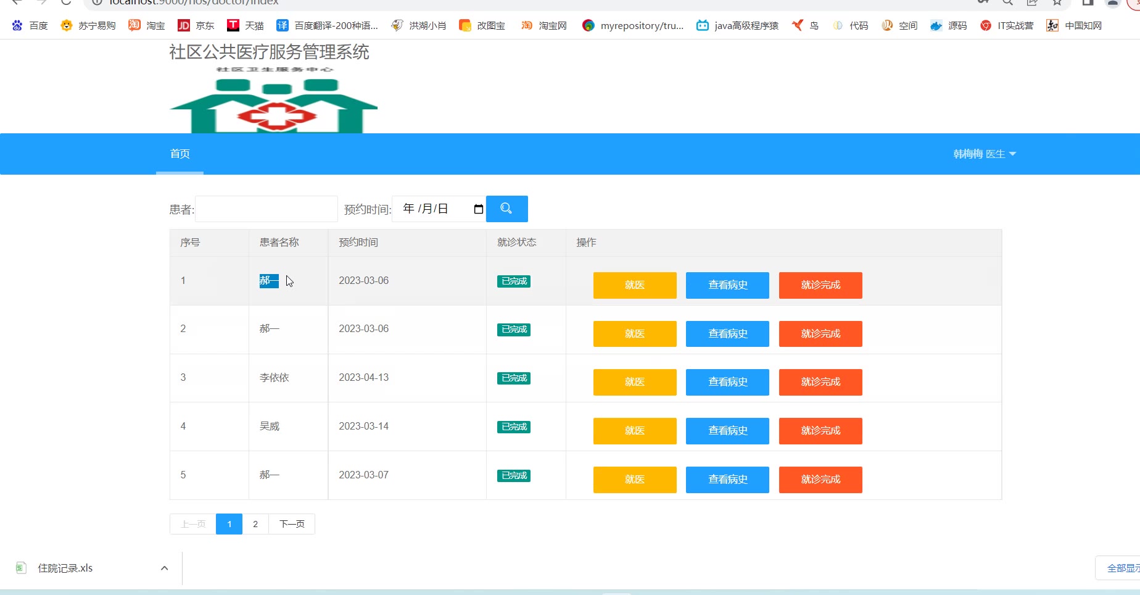The image size is (1140, 595).
Task: Click date 2023-04-13
Action: coord(364,378)
